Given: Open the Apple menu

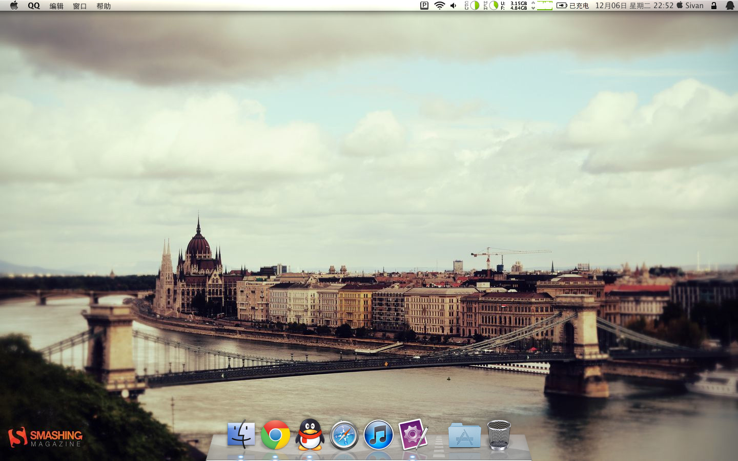Looking at the screenshot, I should pyautogui.click(x=14, y=6).
